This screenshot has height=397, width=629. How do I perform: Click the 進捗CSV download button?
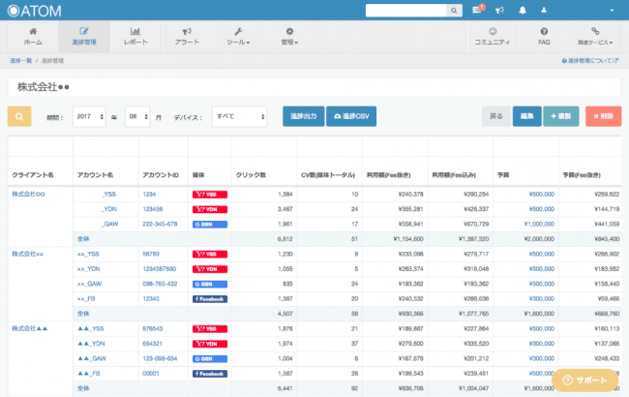350,117
